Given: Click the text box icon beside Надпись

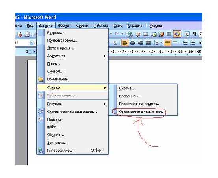Looking at the screenshot, I should 41,119.
